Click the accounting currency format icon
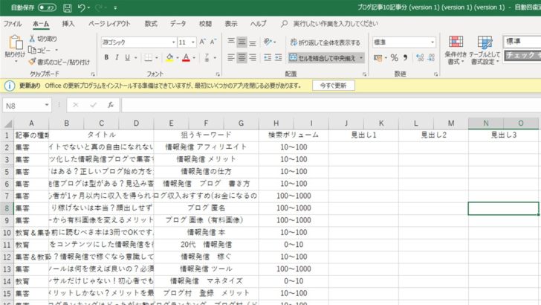Screen dimensions: 541x305 (378, 58)
